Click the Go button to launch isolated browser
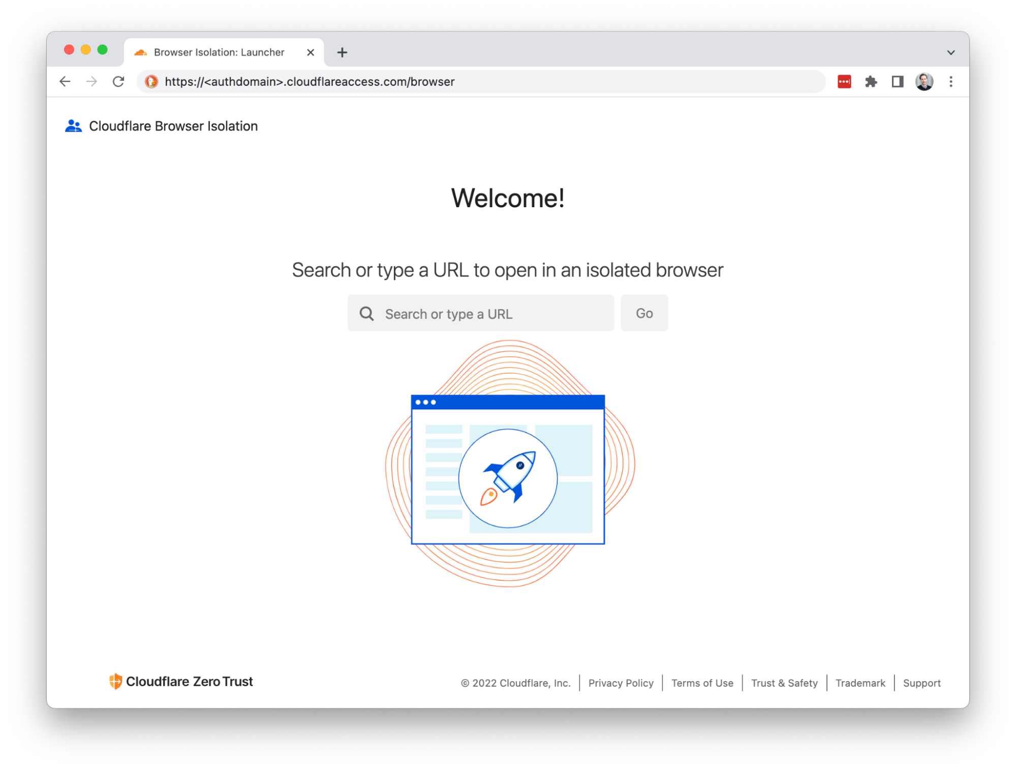 pos(644,313)
